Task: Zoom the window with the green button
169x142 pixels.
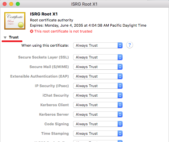Action: [x=18, y=4]
